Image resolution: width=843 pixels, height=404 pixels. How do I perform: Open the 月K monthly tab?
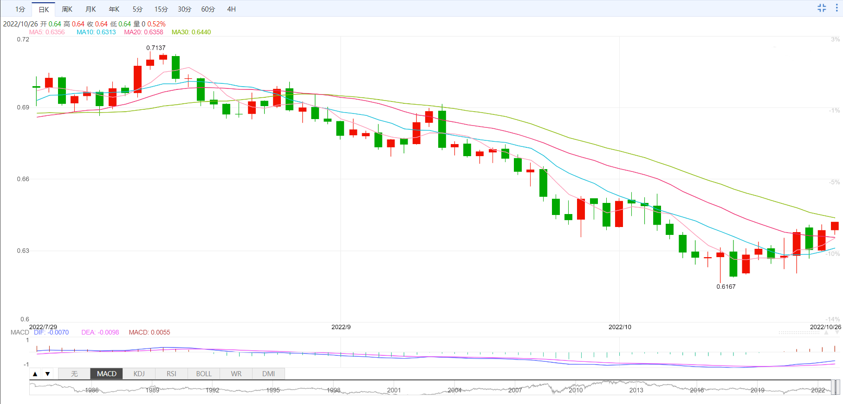pyautogui.click(x=91, y=9)
